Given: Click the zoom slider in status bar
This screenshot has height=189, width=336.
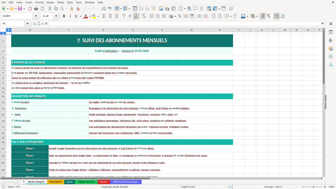Looking at the screenshot, I should click(314, 187).
